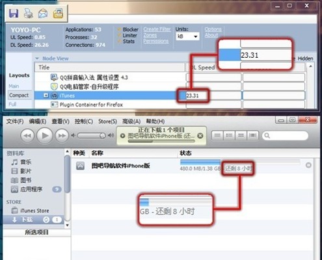Image resolution: width=322 pixels, height=260 pixels.
Task: Toggle the Stats option
Action: pos(126,41)
